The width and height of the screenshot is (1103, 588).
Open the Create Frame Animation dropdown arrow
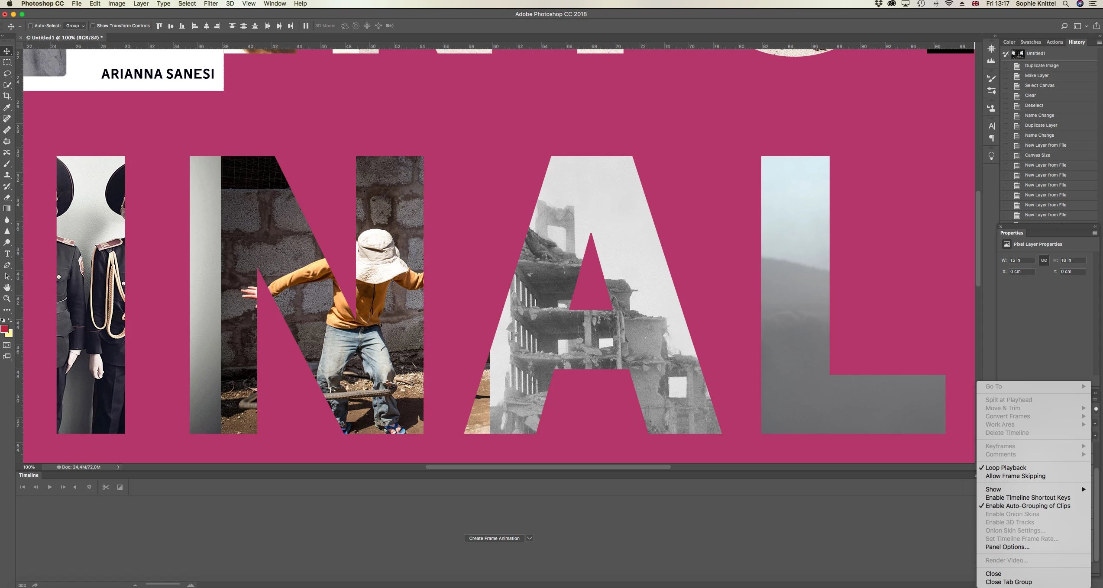pos(529,538)
